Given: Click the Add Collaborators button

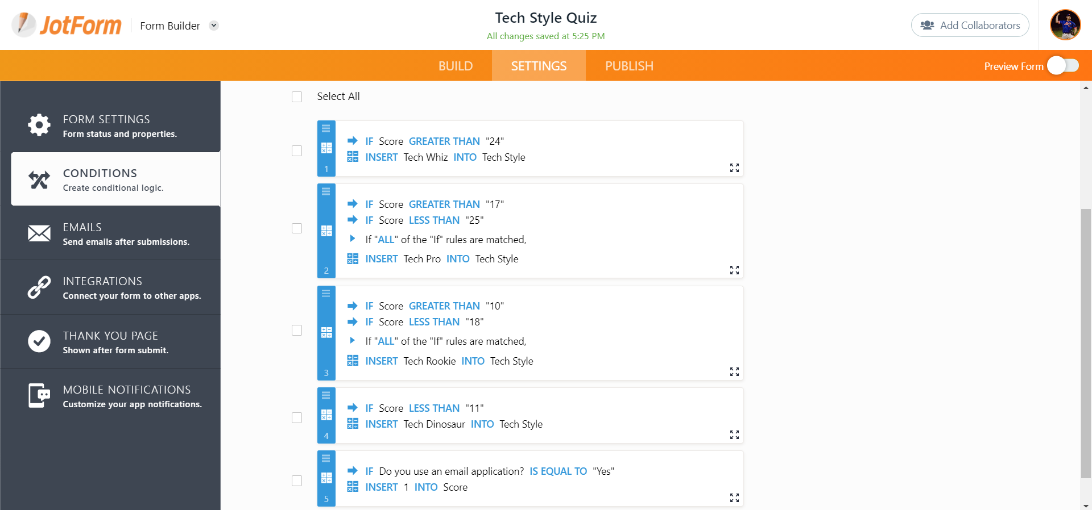Looking at the screenshot, I should (970, 26).
